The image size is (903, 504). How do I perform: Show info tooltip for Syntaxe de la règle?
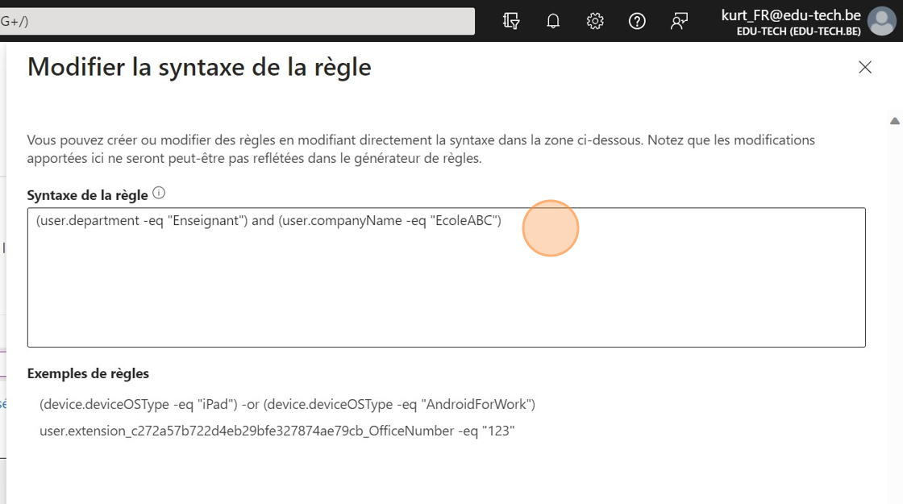[x=159, y=194]
